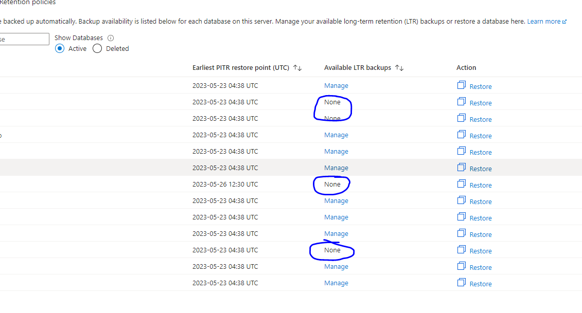Viewport: 582px width, 313px height.
Task: Sort by Available LTR backups arrows
Action: pos(399,67)
